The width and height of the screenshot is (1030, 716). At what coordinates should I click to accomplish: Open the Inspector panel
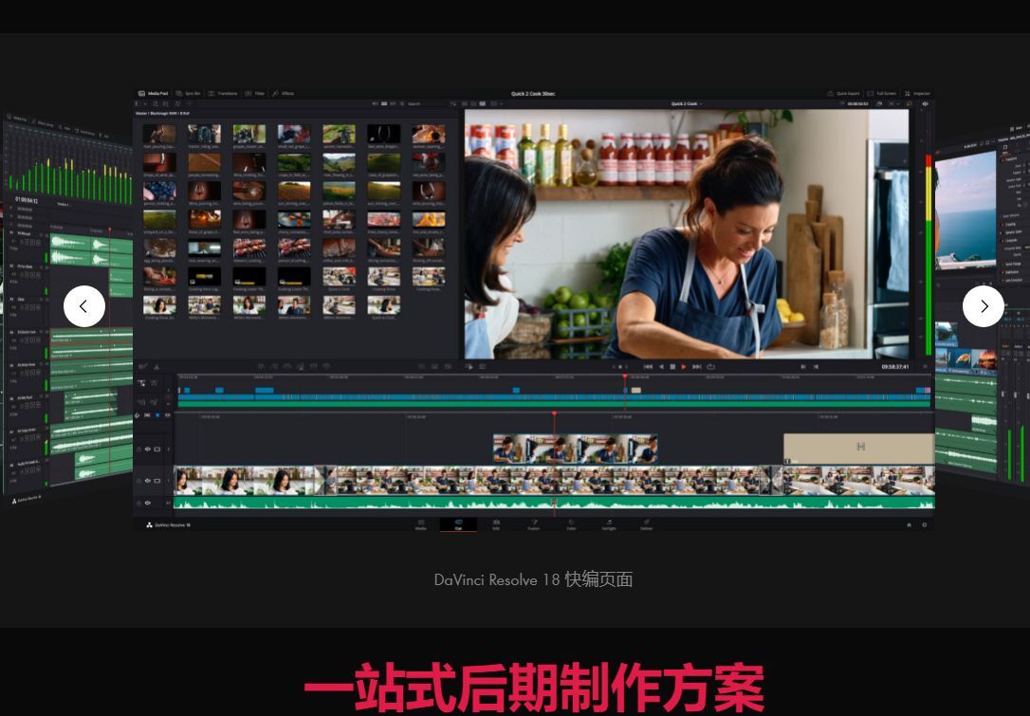click(917, 93)
